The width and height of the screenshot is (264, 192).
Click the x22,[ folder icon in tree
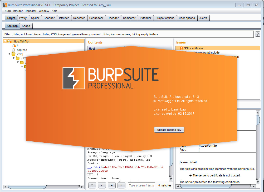click(x=13, y=54)
